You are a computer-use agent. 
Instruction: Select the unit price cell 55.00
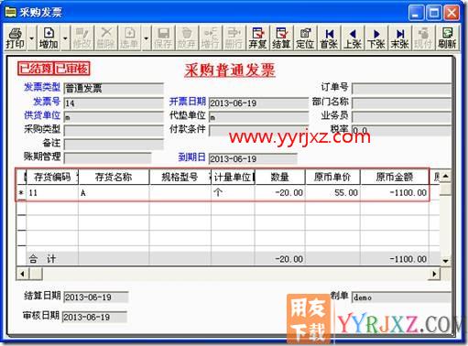click(332, 193)
